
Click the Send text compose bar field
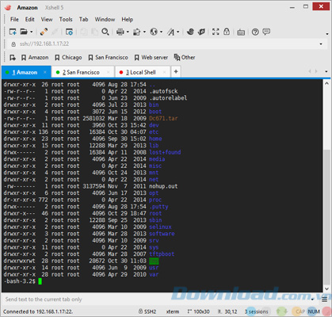[x=156, y=300]
